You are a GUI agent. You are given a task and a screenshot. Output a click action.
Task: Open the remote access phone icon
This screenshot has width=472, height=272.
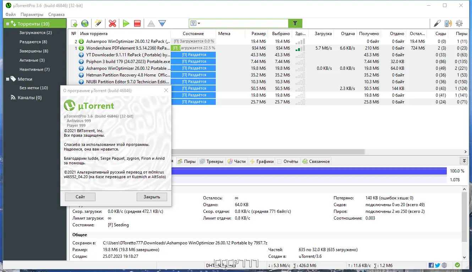(x=448, y=23)
